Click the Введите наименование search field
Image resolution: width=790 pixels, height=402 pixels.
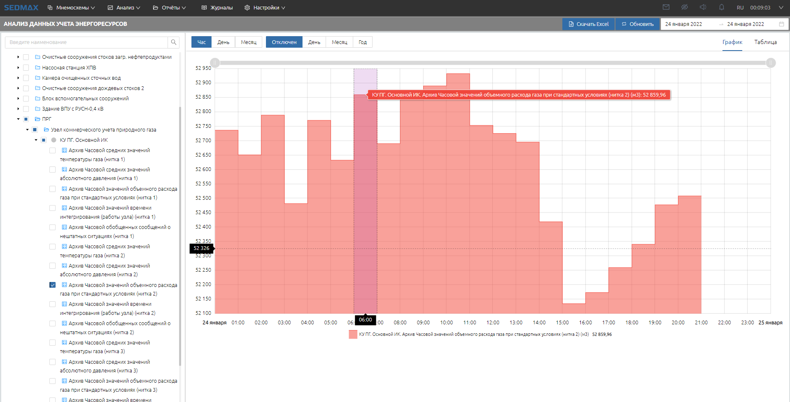pyautogui.click(x=86, y=42)
